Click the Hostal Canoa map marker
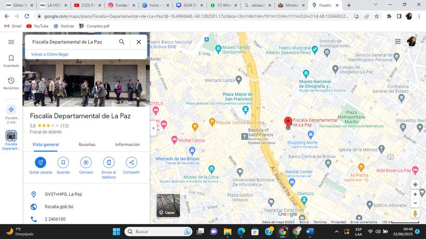Screen dimensions: 426x239 (x=175, y=140)
